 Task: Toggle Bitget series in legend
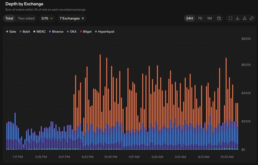coord(86,31)
